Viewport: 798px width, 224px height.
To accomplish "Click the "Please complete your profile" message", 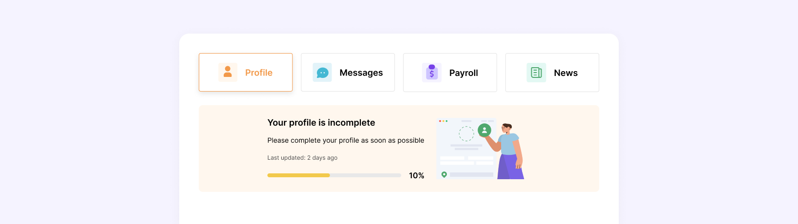I will [x=346, y=140].
